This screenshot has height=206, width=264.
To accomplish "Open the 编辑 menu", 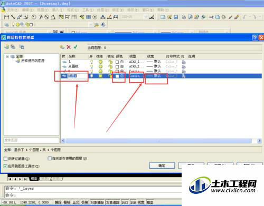I will 28,10.
